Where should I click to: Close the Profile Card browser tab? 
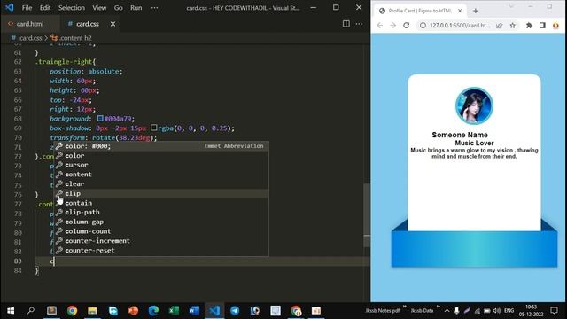tap(460, 11)
